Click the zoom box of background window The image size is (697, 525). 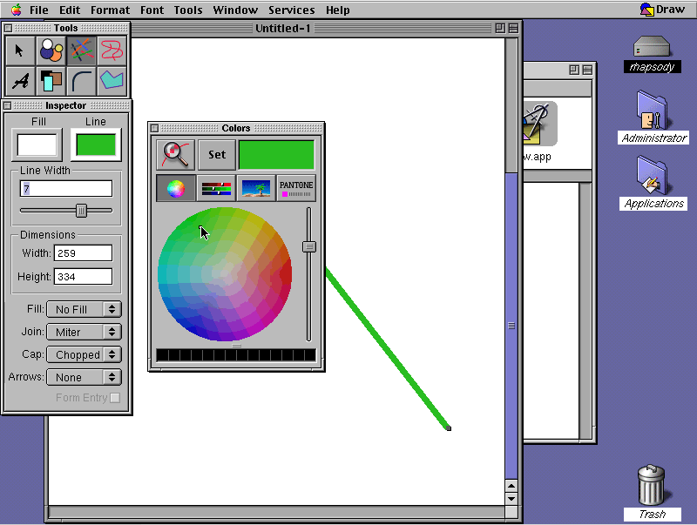click(574, 70)
